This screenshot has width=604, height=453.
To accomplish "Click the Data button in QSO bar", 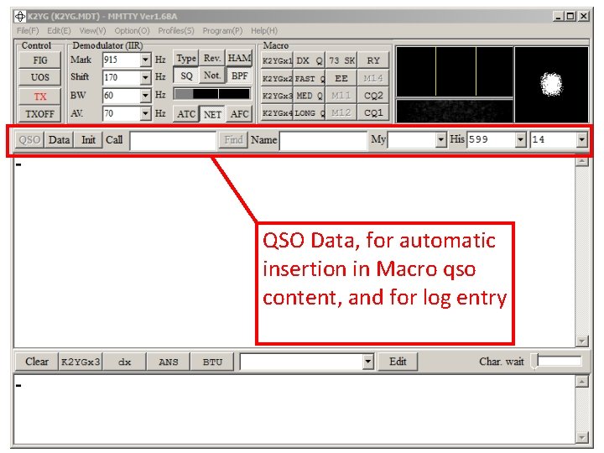I will click(59, 140).
